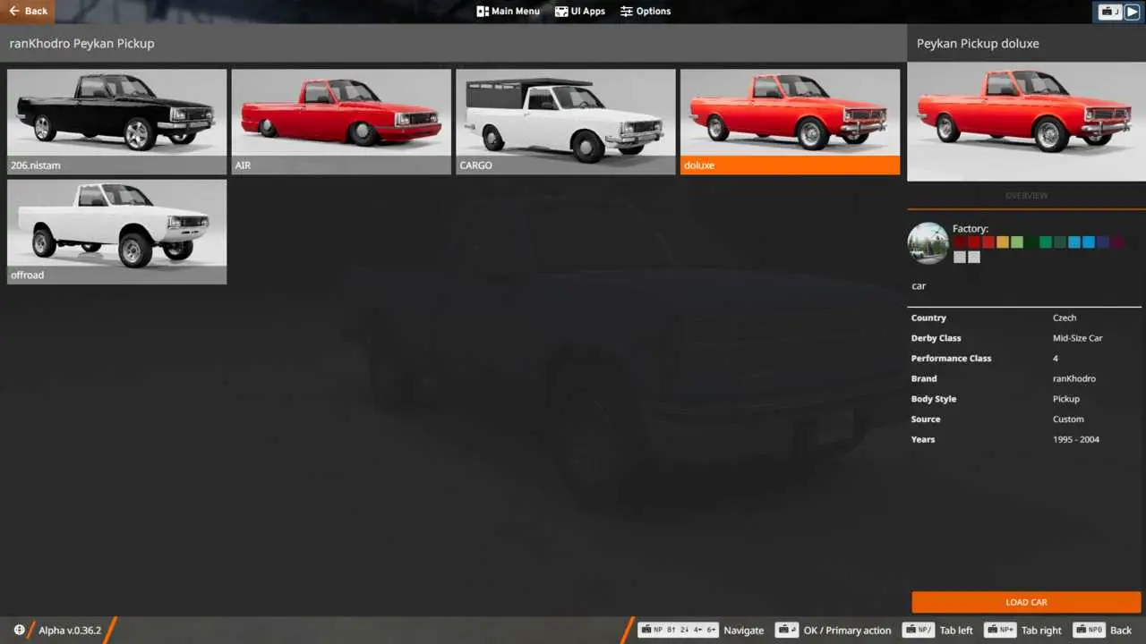Pick the indigo purple factory color swatch
Viewport: 1146px width, 644px height.
[1103, 242]
